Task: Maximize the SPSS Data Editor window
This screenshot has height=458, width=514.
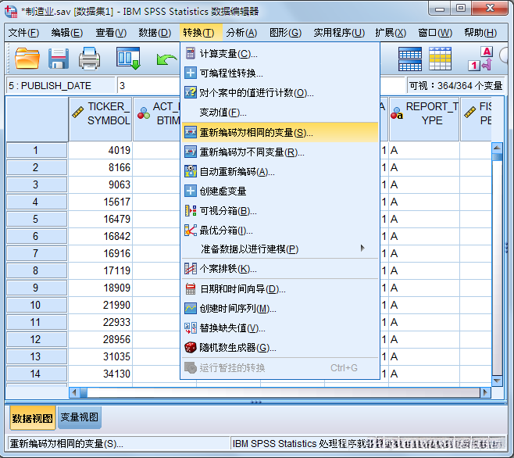Action: (x=461, y=8)
